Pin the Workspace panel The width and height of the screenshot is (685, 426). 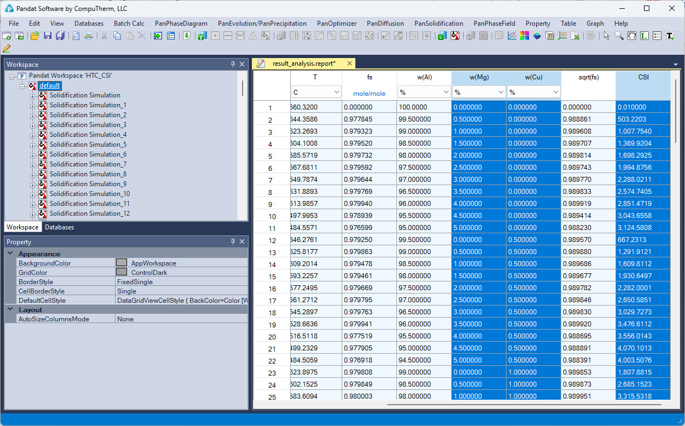coord(233,65)
